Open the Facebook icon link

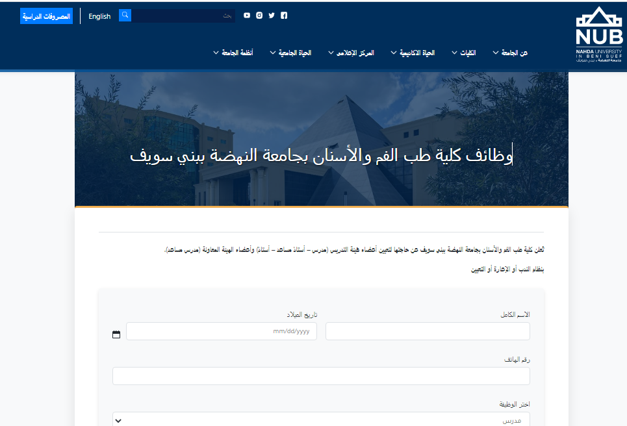click(x=284, y=16)
